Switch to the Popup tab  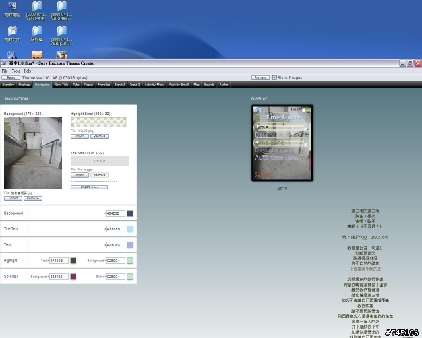point(88,84)
